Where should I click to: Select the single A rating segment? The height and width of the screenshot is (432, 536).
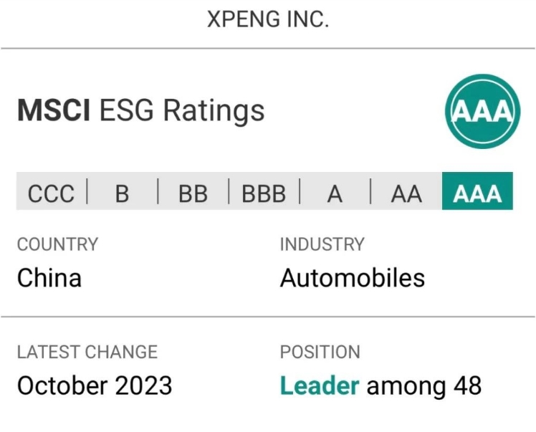[335, 191]
